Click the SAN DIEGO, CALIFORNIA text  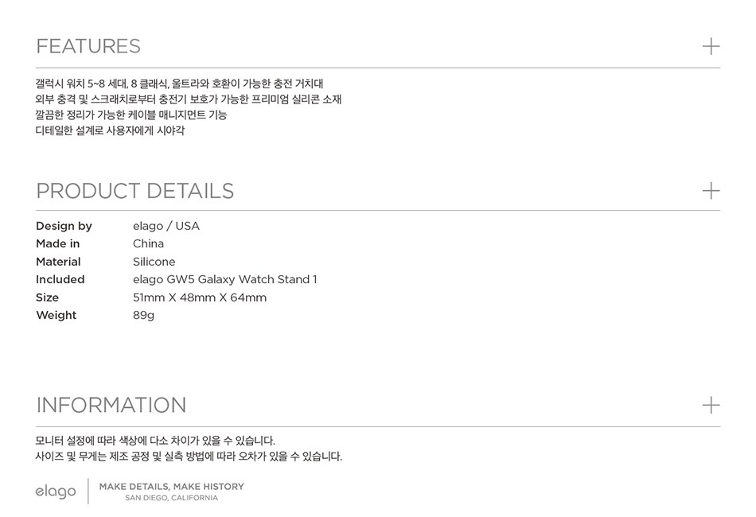pyautogui.click(x=171, y=499)
